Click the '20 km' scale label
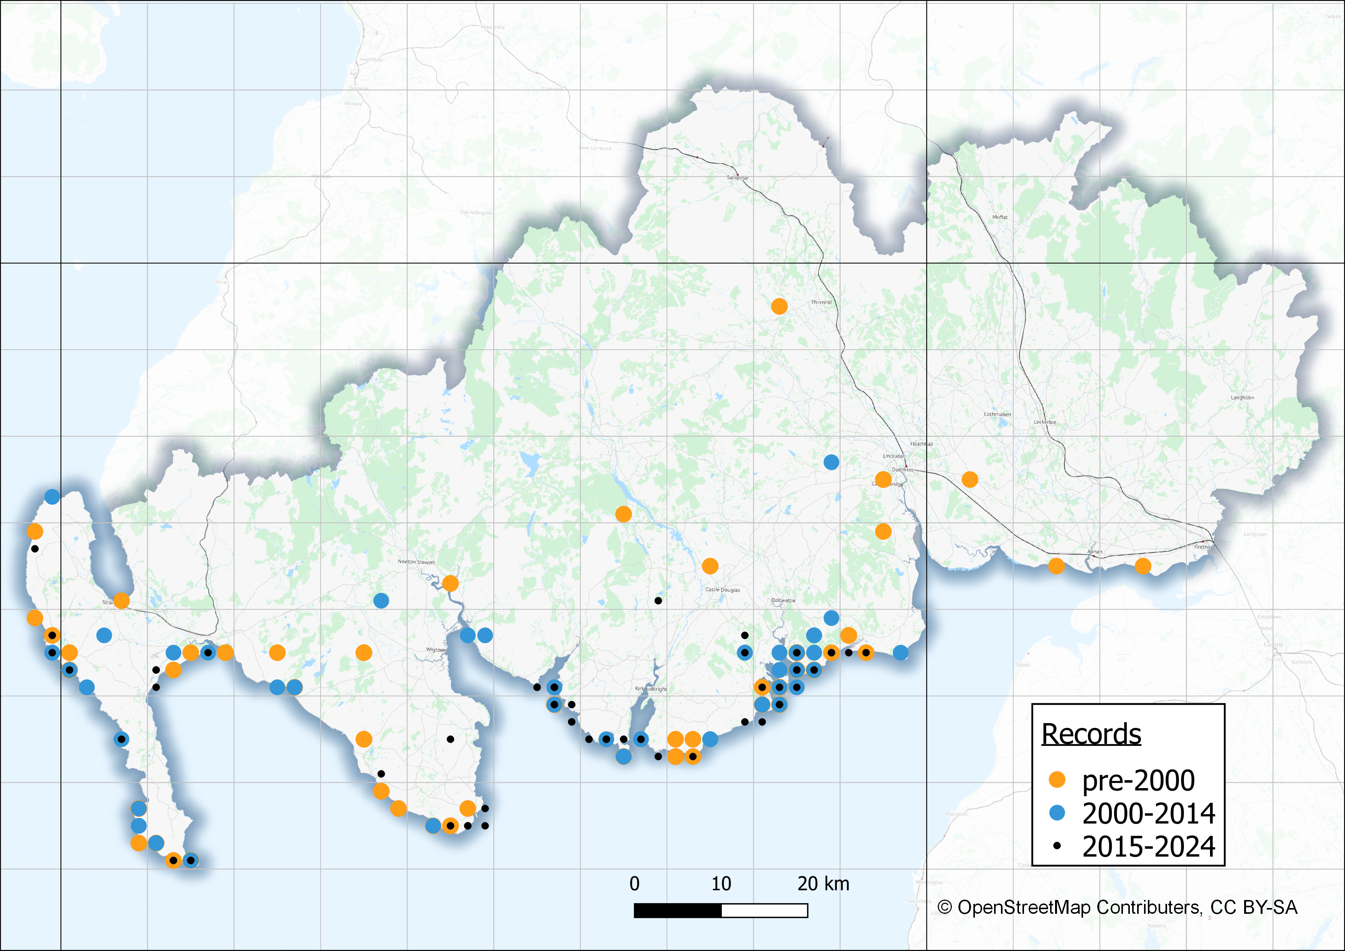Screen dimensions: 1345x951 [823, 884]
